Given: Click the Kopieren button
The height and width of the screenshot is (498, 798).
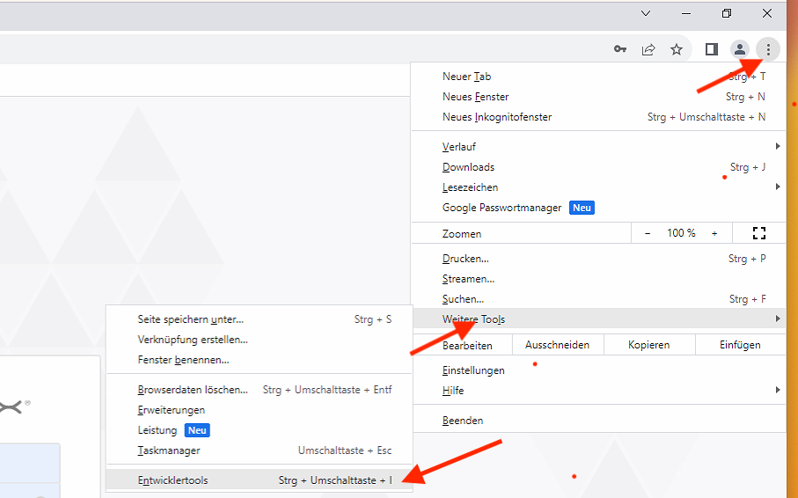Looking at the screenshot, I should point(648,345).
